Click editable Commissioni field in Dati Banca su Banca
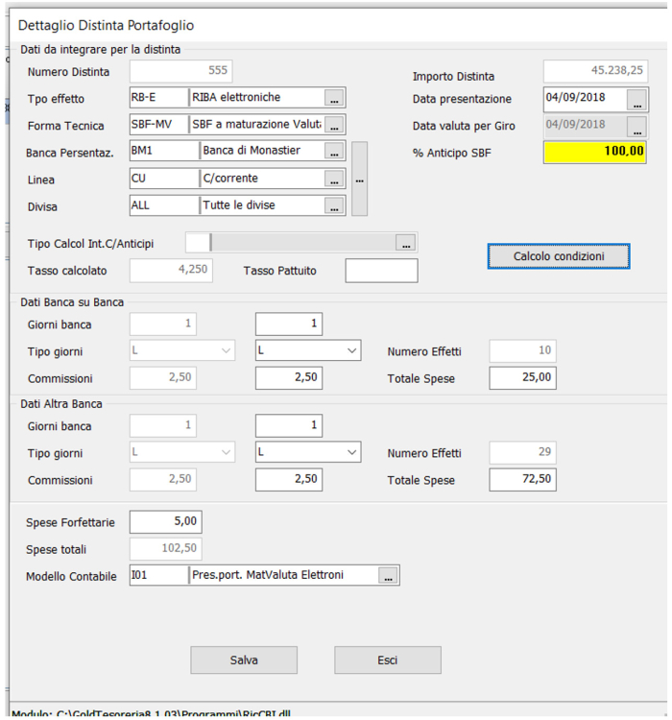This screenshot has height=720, width=672. pos(289,378)
